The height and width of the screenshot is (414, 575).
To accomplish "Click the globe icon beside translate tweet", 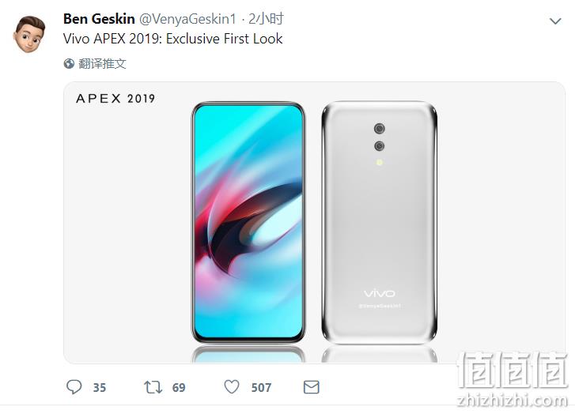I will coord(69,64).
